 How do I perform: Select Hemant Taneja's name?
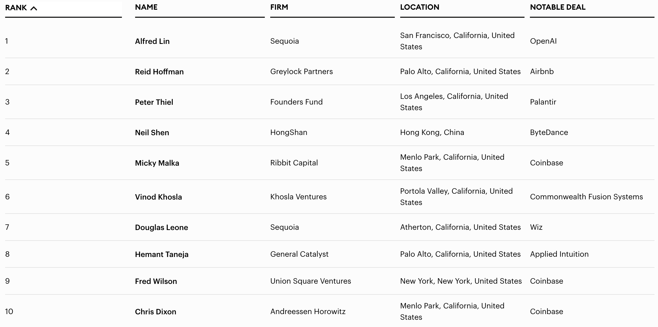coord(162,254)
